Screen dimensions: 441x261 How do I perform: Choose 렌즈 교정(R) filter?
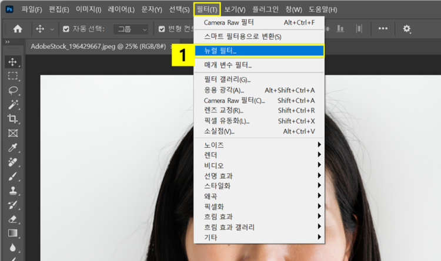(x=259, y=111)
